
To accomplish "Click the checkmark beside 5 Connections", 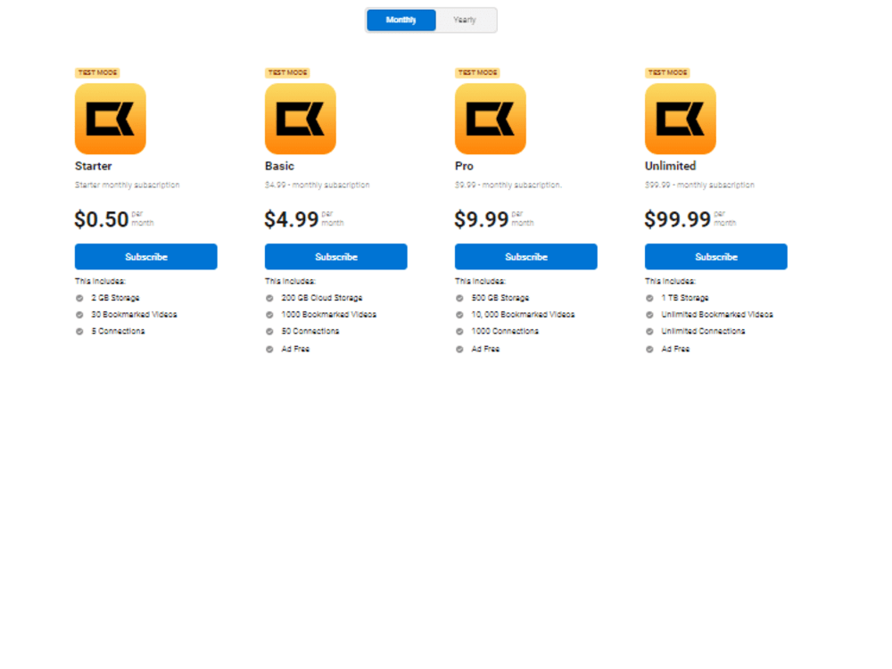I will tap(79, 331).
